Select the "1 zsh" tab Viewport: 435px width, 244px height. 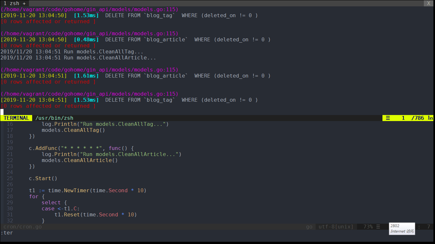pos(11,3)
